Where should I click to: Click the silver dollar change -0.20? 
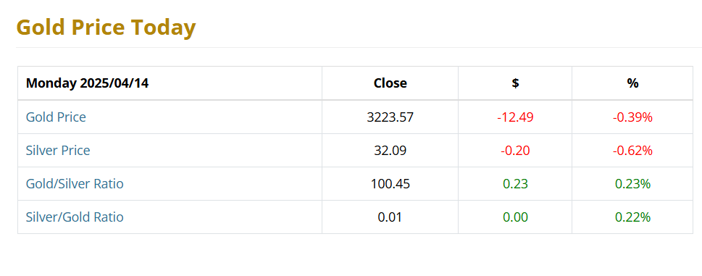point(515,150)
